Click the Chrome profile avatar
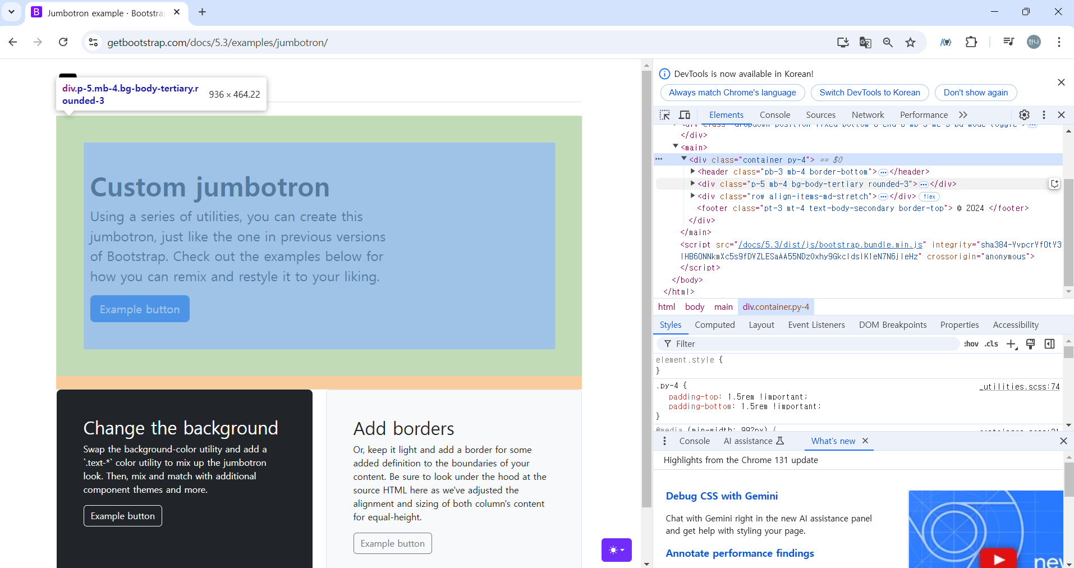The height and width of the screenshot is (568, 1074). 1034,42
